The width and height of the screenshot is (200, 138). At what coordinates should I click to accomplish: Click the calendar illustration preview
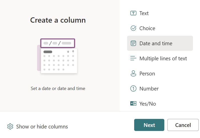click(59, 61)
